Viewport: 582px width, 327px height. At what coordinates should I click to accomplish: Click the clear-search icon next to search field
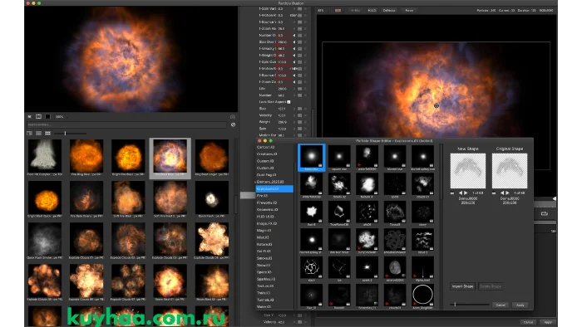[x=233, y=124]
